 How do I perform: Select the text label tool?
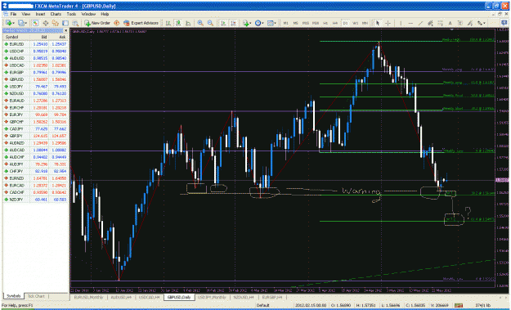pyautogui.click(x=459, y=23)
